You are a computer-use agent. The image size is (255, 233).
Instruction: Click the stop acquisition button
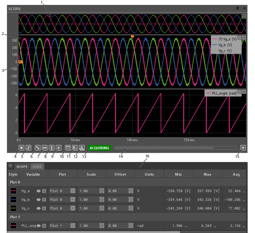pyautogui.click(x=22, y=148)
